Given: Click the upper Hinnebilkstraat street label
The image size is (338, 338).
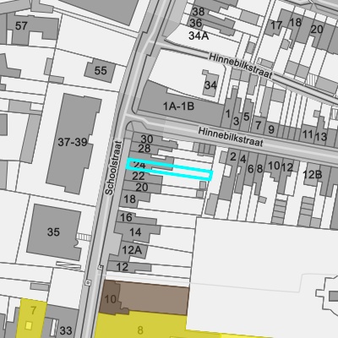Looking at the screenshot, I should [x=241, y=66].
